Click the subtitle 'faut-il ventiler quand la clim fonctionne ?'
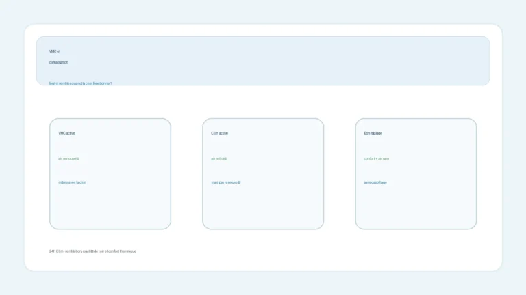Image resolution: width=526 pixels, height=295 pixels. point(81,83)
